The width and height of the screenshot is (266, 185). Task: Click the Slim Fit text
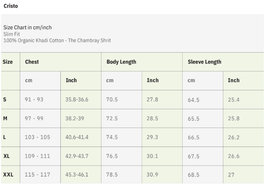click(x=12, y=34)
